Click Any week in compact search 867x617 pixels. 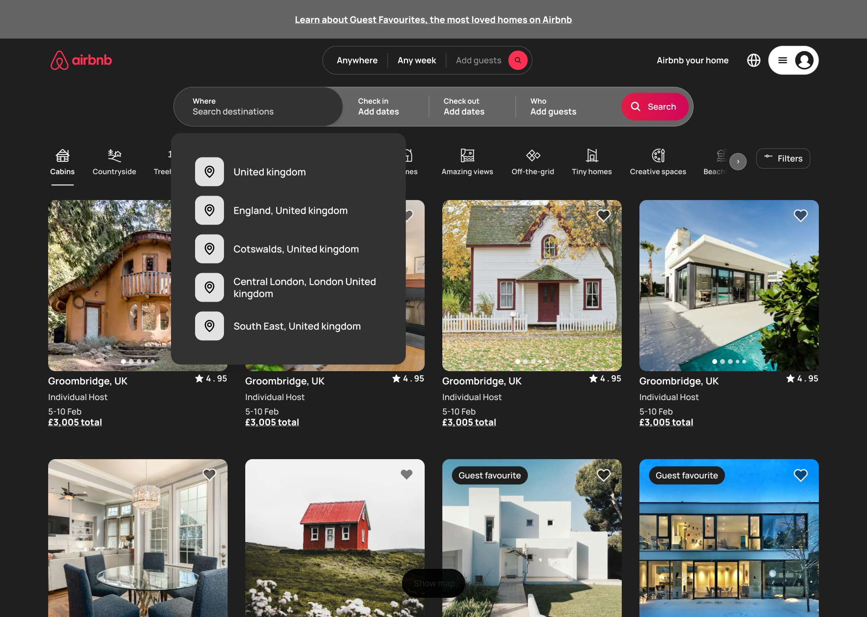417,60
